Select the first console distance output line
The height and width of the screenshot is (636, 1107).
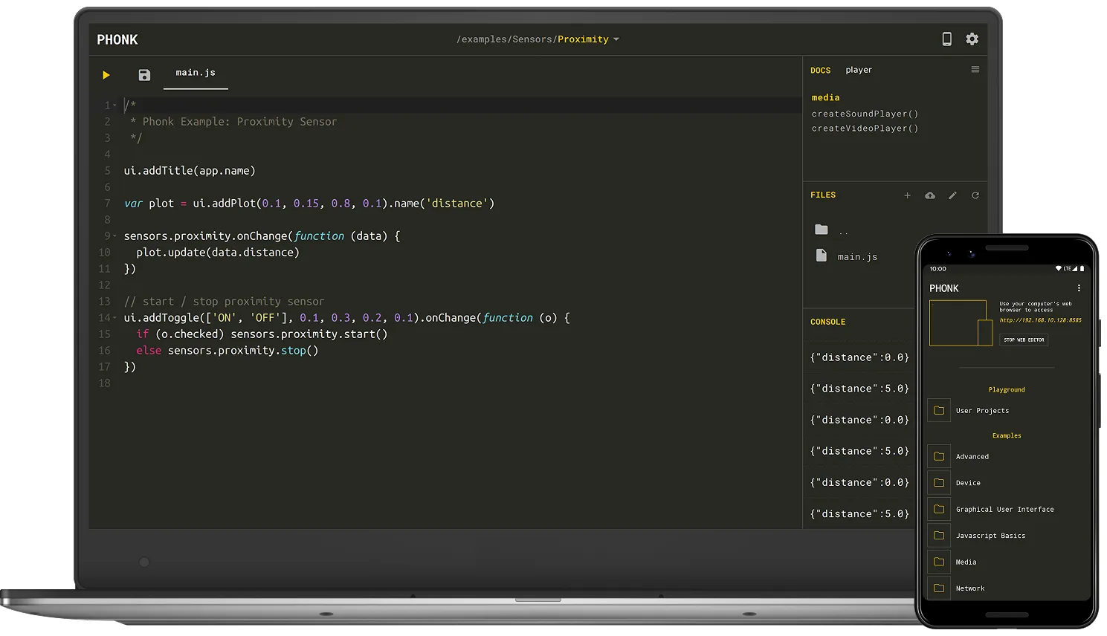(859, 357)
